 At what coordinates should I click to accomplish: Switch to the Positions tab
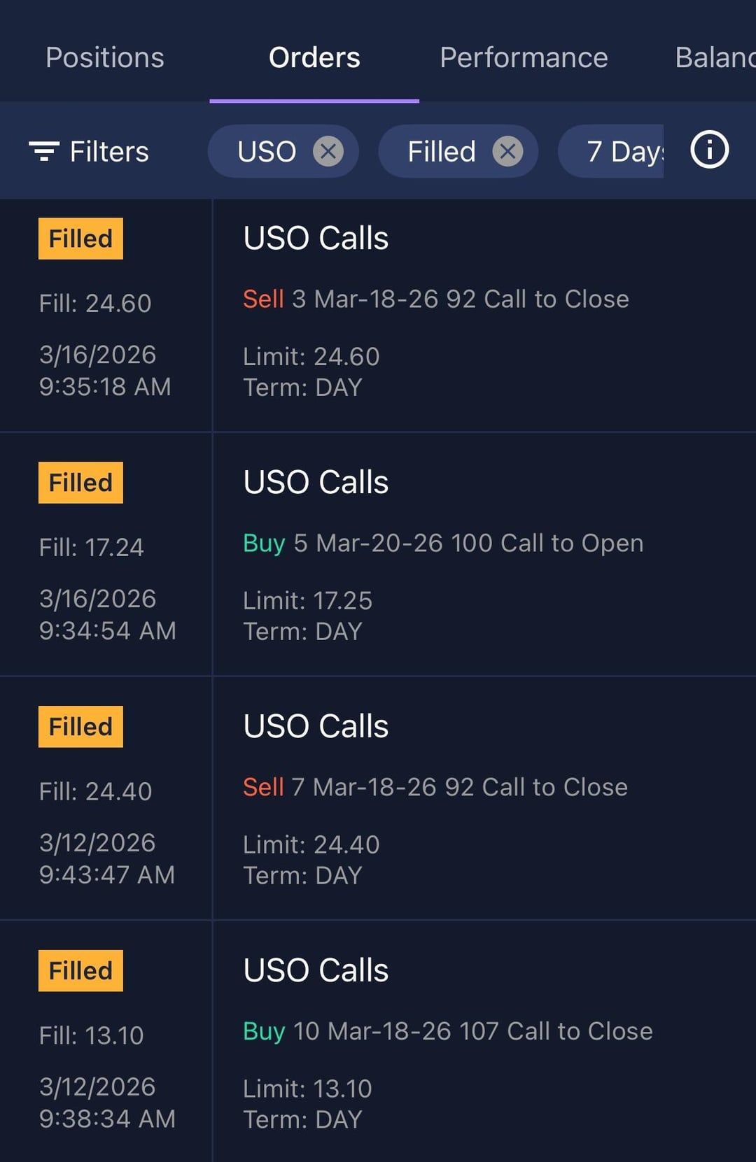pyautogui.click(x=105, y=57)
